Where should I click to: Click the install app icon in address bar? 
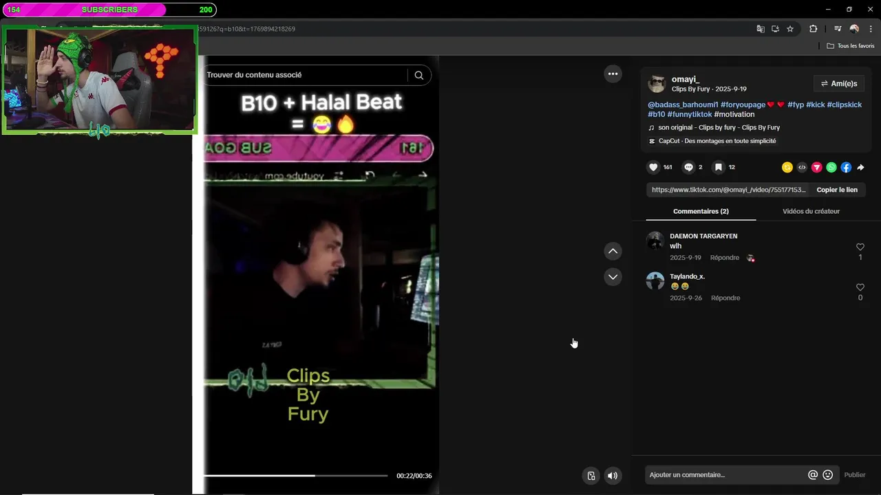(x=775, y=29)
